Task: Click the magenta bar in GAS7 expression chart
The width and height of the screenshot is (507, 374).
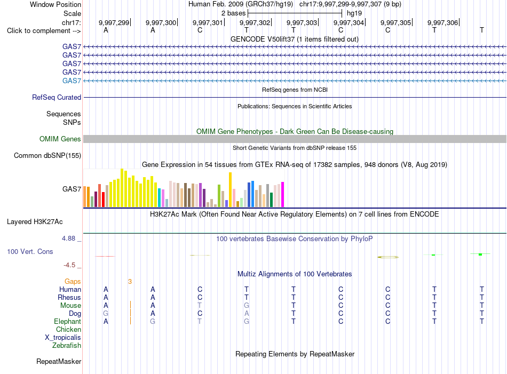Action: (283, 195)
